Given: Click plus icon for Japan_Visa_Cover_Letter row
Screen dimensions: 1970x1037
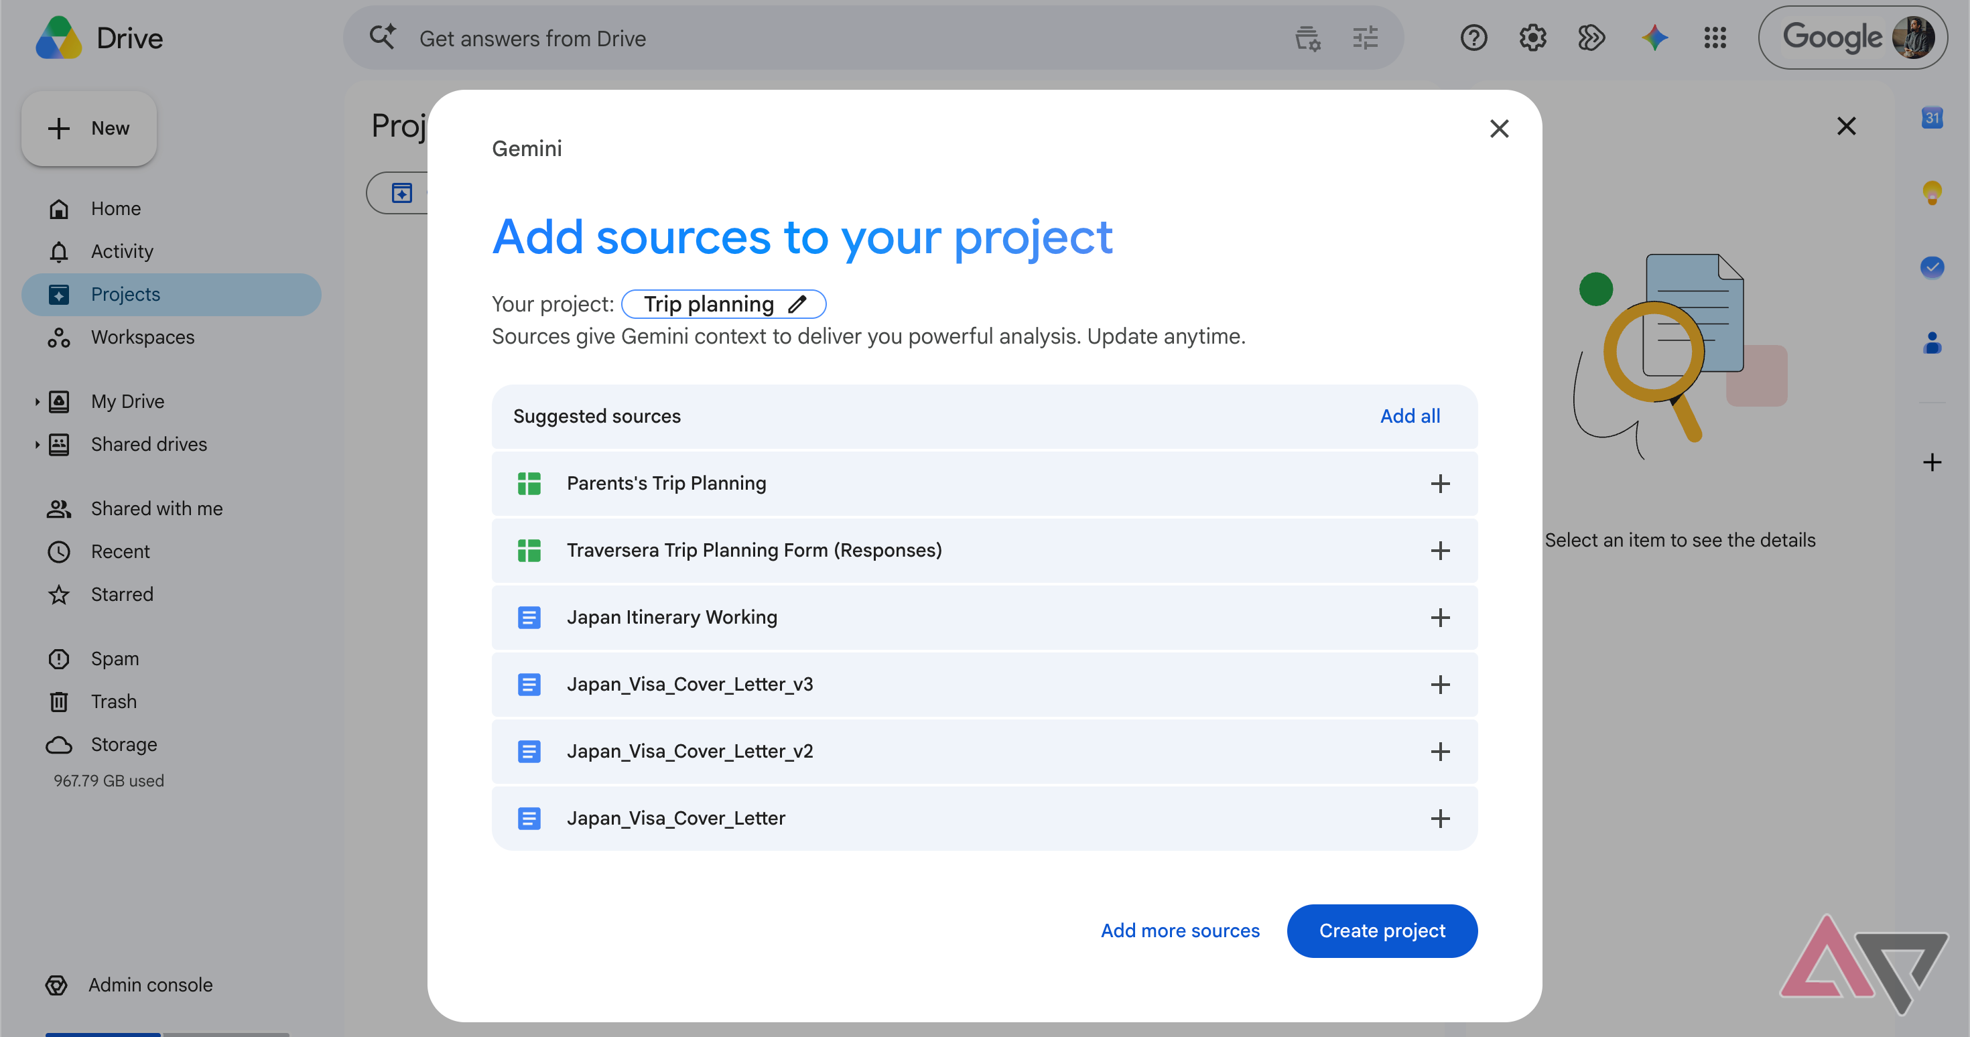Looking at the screenshot, I should (x=1440, y=819).
